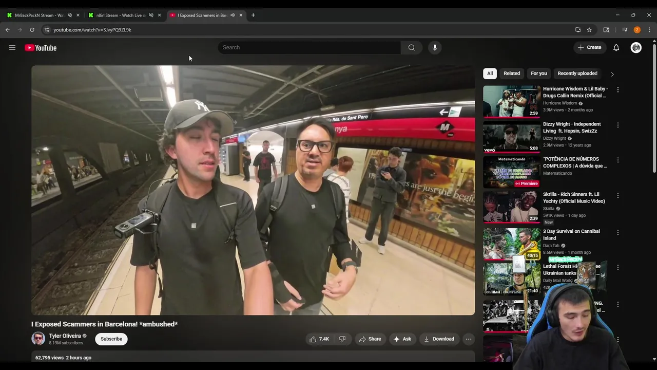The image size is (657, 370).
Task: Open options menu for 3 Day Survival video
Action: [x=618, y=232]
